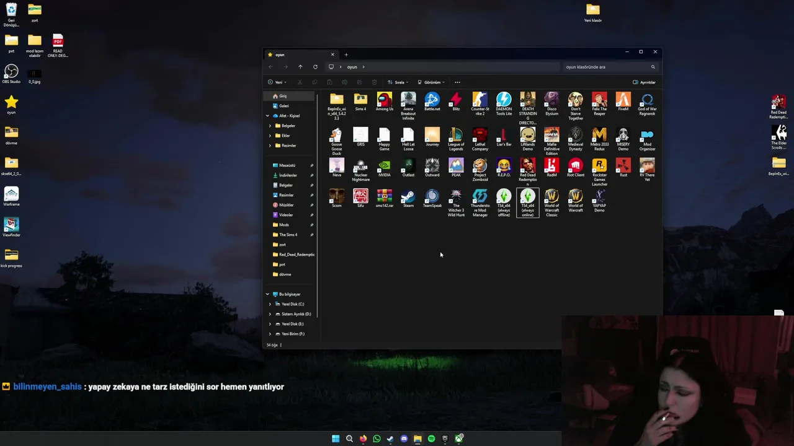Open Spotify from the taskbar

(431, 439)
